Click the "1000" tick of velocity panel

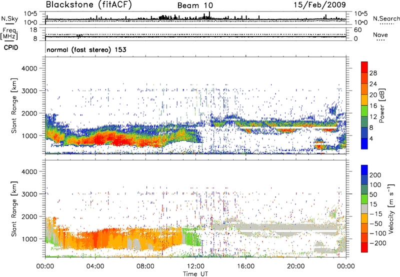(29, 239)
